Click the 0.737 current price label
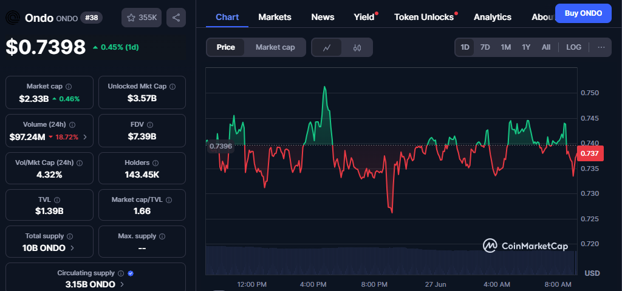The image size is (622, 291). [x=590, y=153]
